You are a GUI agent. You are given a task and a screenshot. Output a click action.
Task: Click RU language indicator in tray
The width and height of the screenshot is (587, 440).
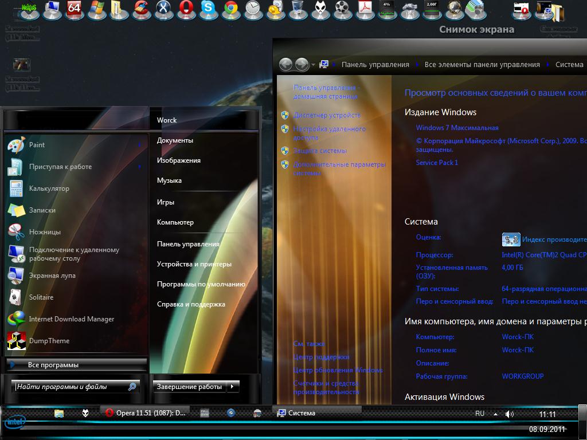(x=480, y=414)
